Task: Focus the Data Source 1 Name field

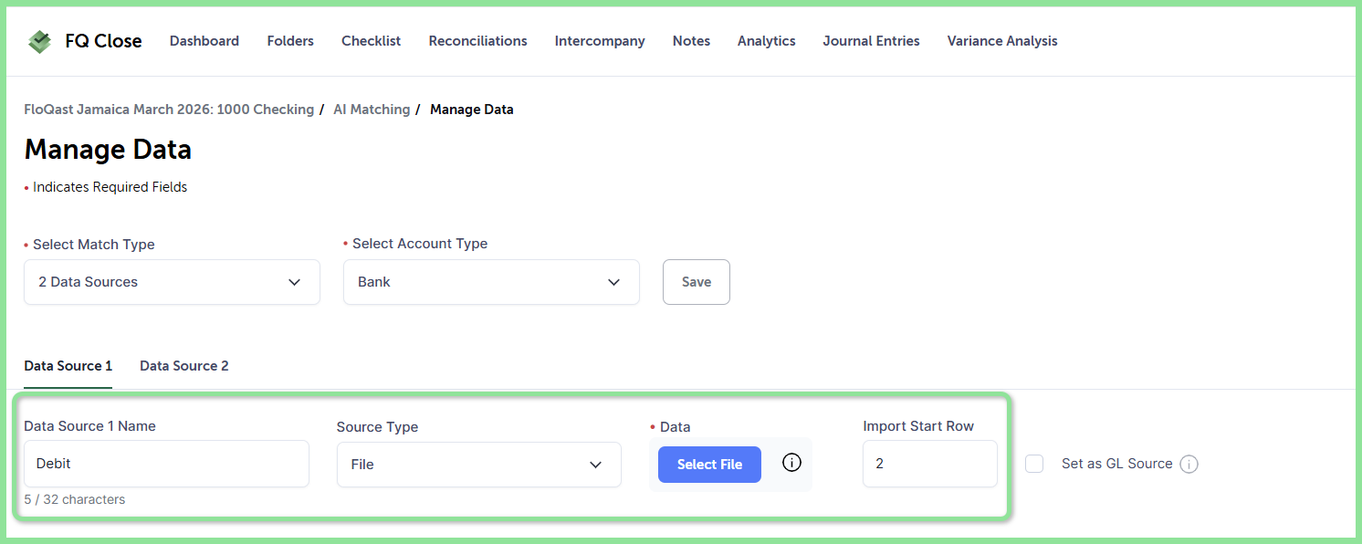Action: click(166, 464)
